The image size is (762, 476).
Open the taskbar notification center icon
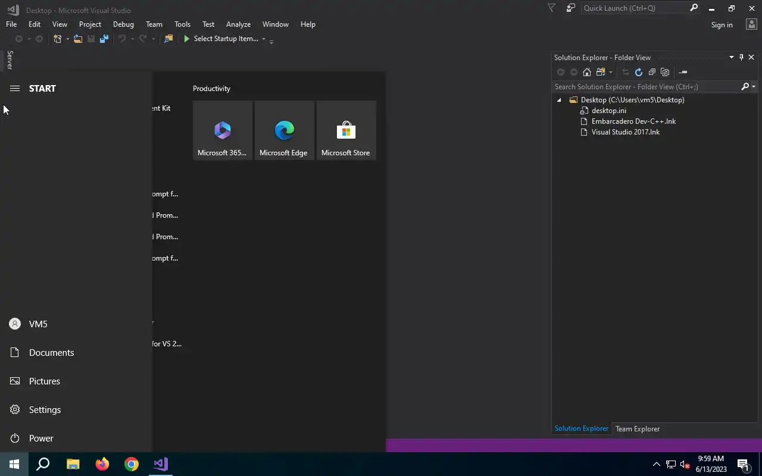tap(743, 464)
